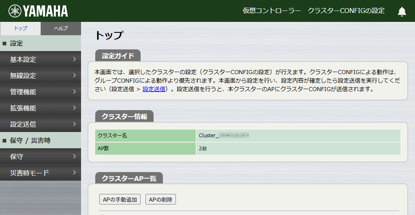Click the 保守 / 災害時 sidebar section header
The height and width of the screenshot is (215, 415).
[x=41, y=140]
